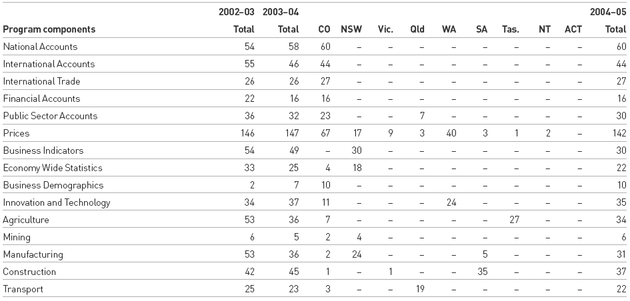Click the Manufacturing row label

[x=33, y=254]
